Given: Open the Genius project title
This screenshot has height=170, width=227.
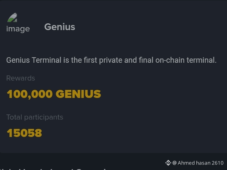Looking at the screenshot, I should (x=60, y=27).
